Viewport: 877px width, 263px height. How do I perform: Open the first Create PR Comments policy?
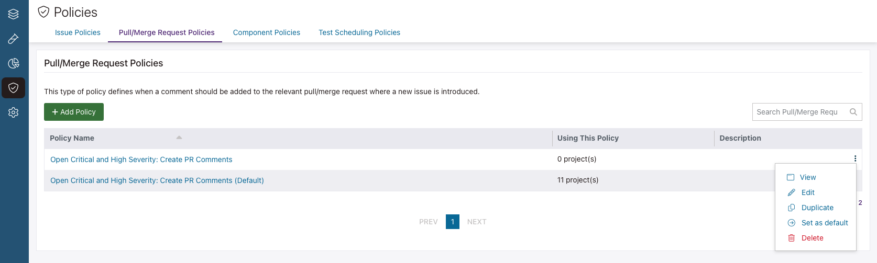[x=141, y=159]
